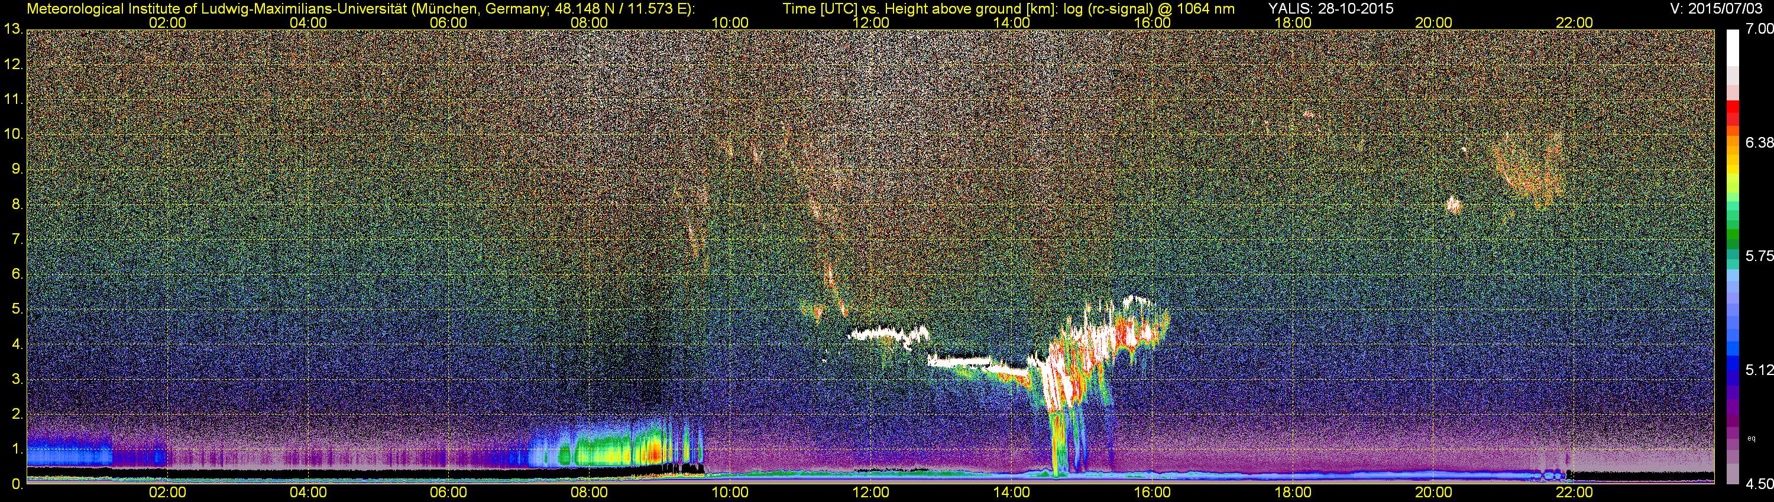Click the 6. height axis label
This screenshot has height=502, width=1774.
17,273
